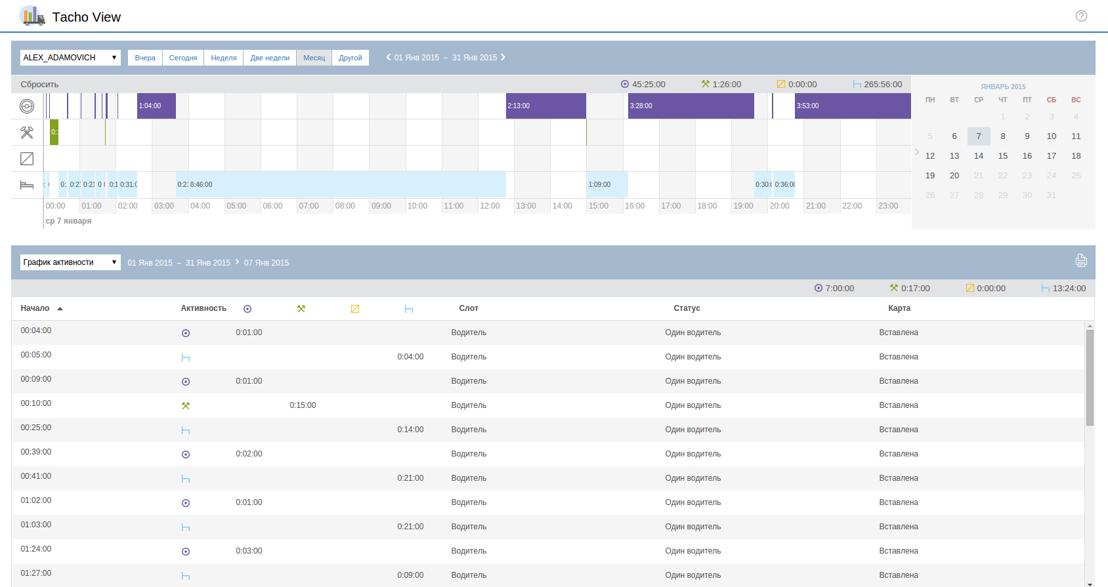Select the Сегодня period button
Viewport: 1108px width, 587px height.
pyautogui.click(x=183, y=58)
